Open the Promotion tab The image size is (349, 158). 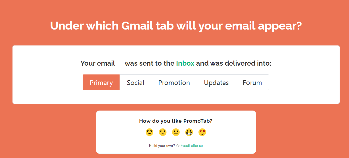pyautogui.click(x=174, y=82)
